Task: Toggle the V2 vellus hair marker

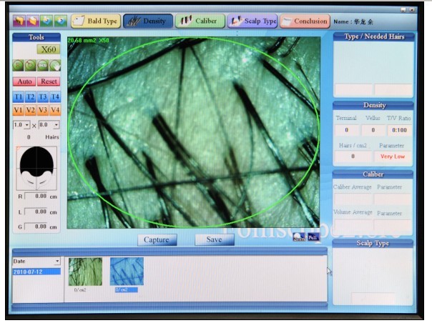Action: (x=31, y=110)
